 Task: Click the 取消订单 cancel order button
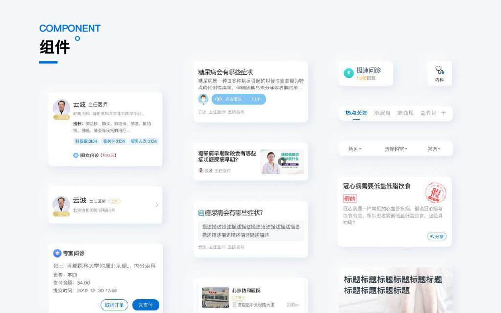(x=114, y=305)
